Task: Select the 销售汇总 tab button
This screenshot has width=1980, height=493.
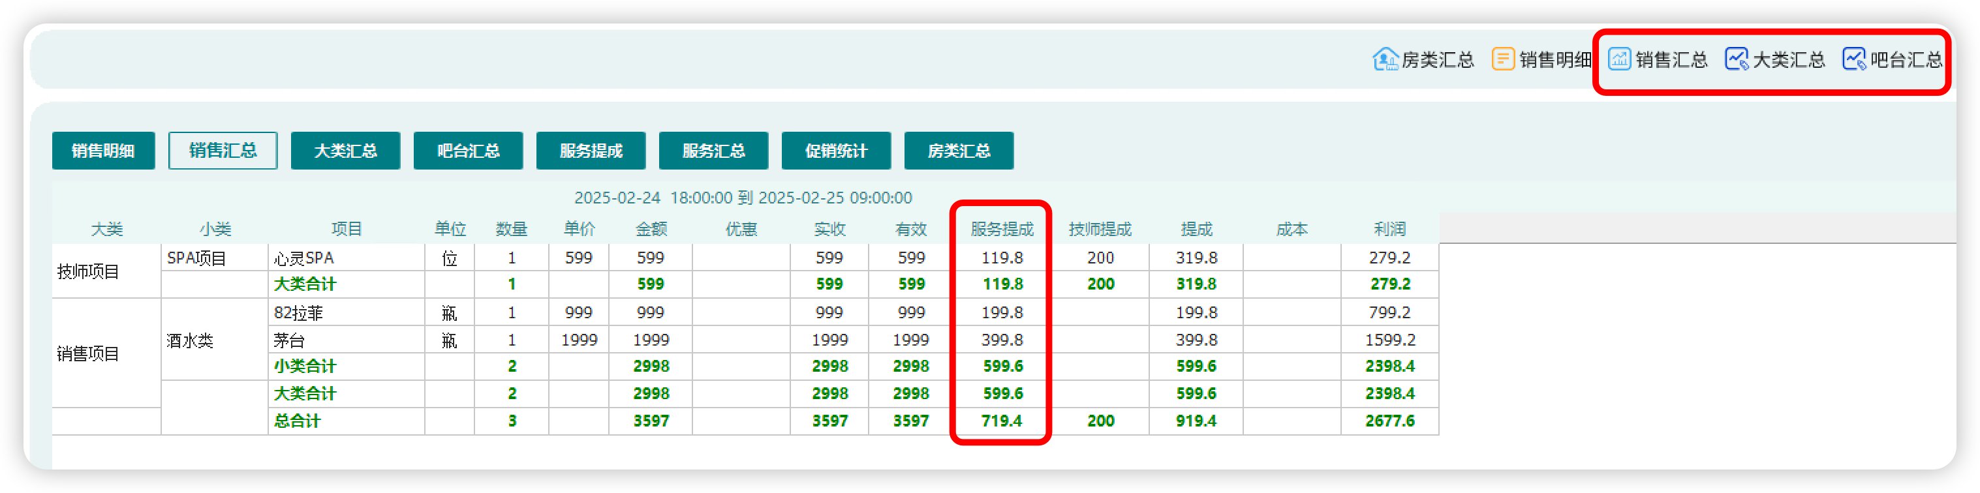Action: (x=223, y=151)
